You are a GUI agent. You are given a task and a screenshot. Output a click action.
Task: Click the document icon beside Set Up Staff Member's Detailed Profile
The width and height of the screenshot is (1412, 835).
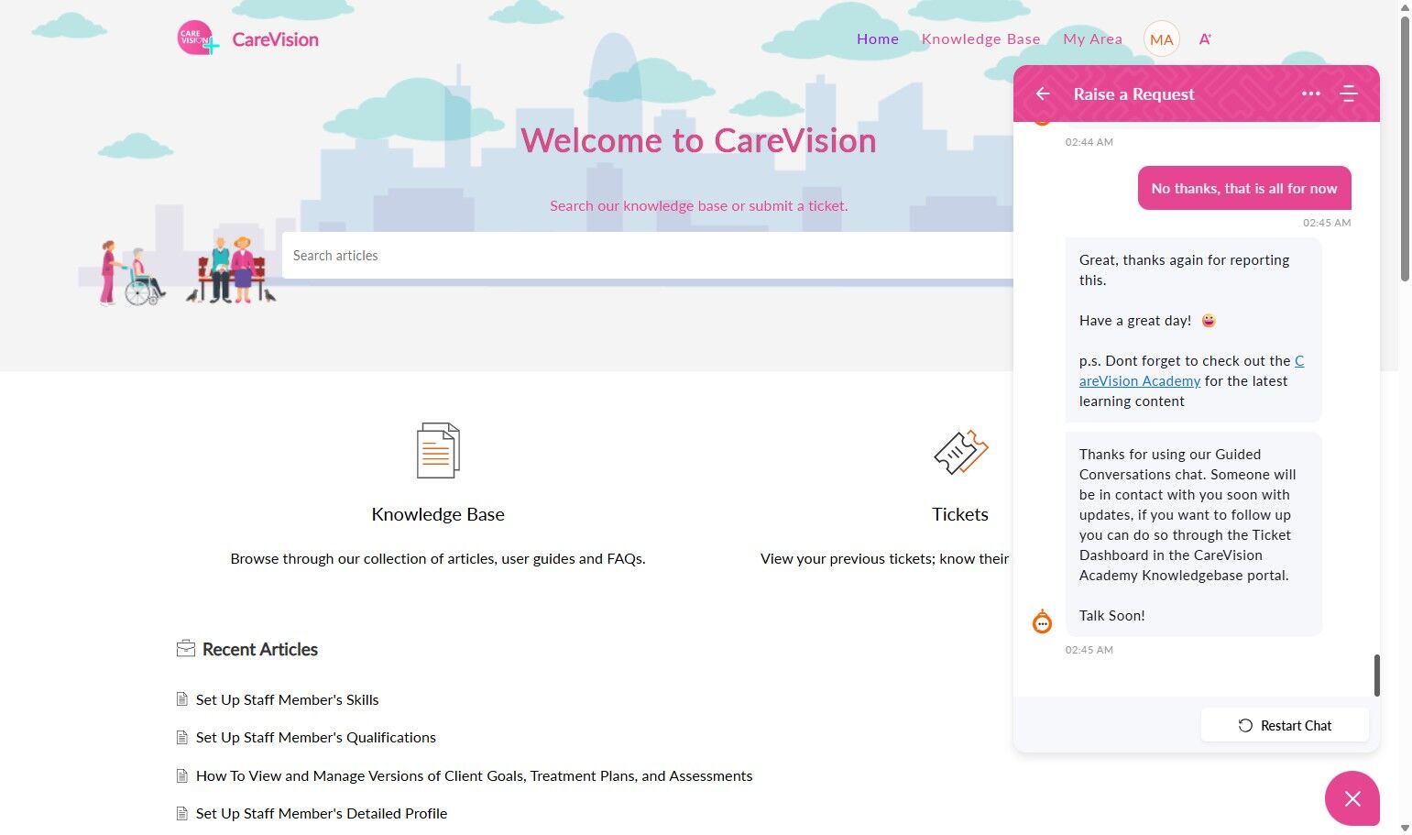tap(181, 813)
